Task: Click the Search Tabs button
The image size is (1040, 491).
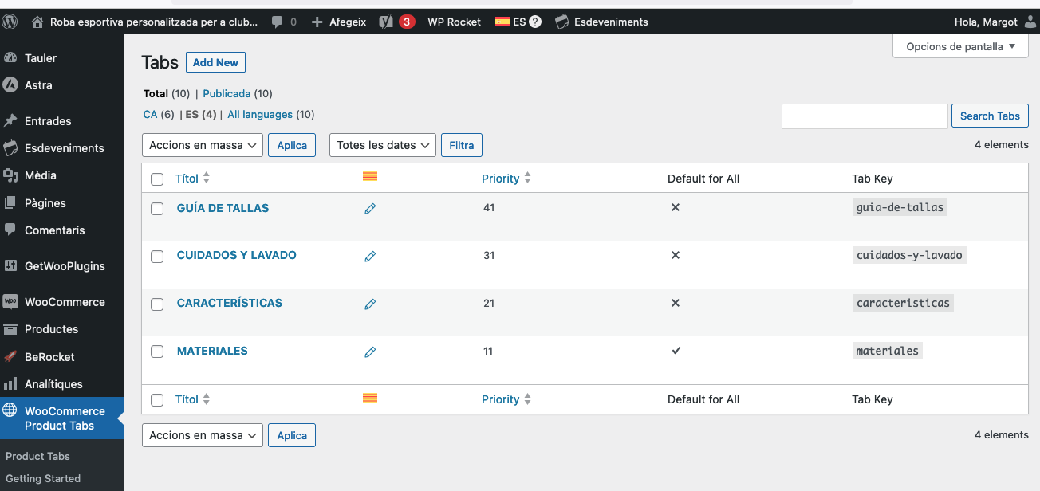Action: [x=990, y=116]
